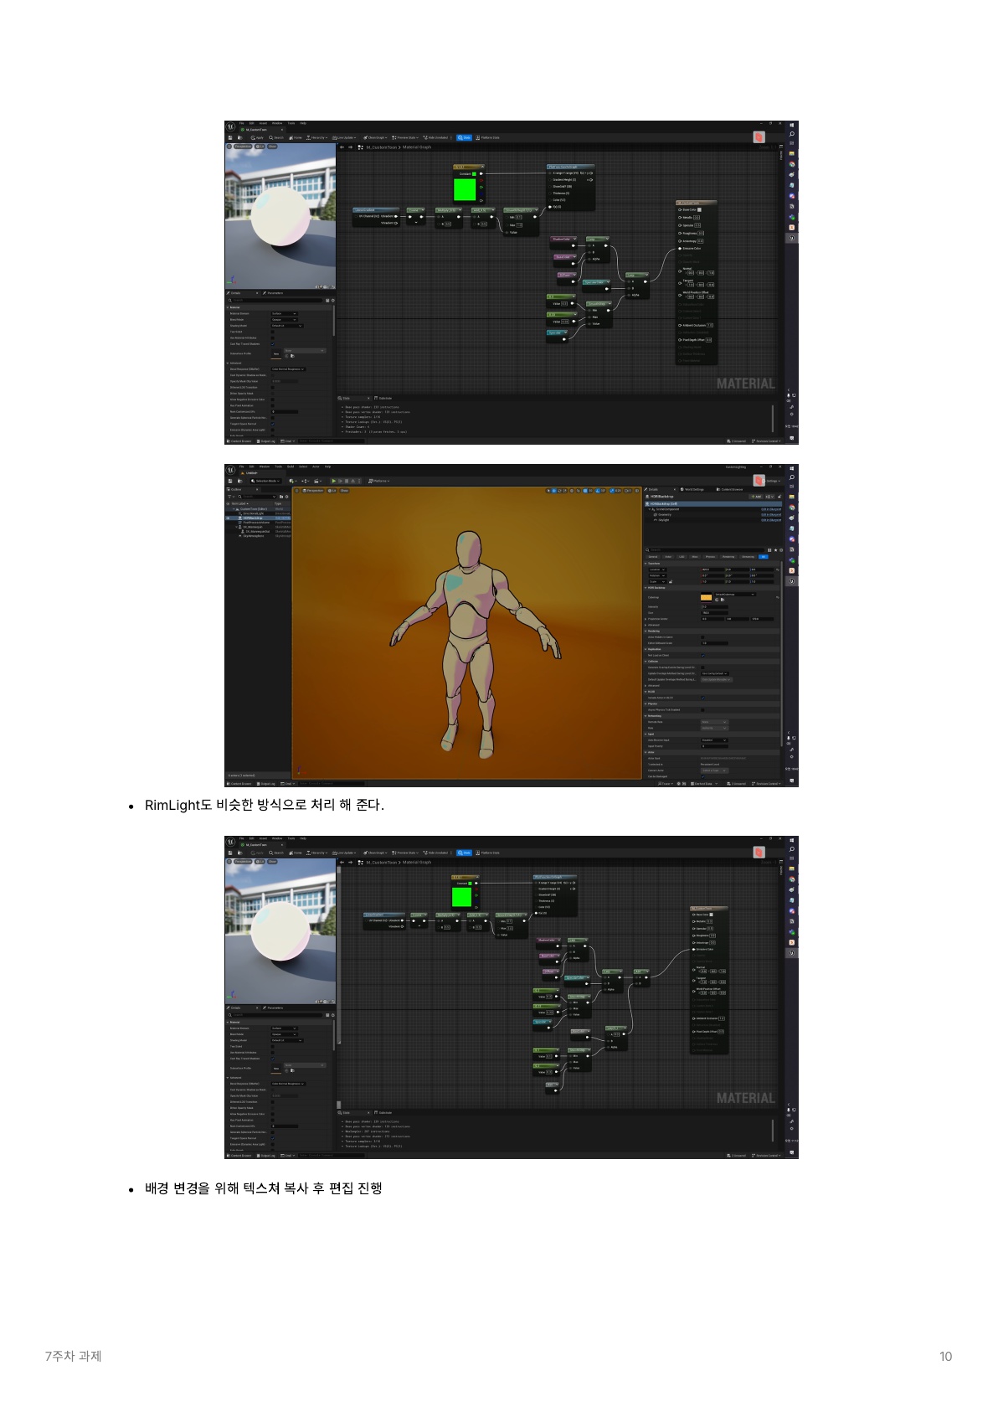Click Save icon in first material editor toolbar
This screenshot has width=998, height=1412.
(230, 137)
